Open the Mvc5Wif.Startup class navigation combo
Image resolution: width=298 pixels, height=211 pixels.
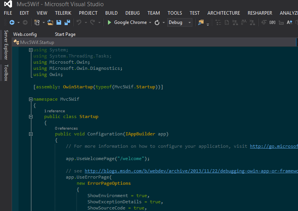[x=154, y=42]
